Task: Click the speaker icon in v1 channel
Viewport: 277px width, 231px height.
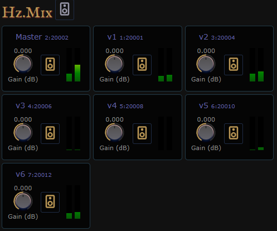Action: (142, 65)
